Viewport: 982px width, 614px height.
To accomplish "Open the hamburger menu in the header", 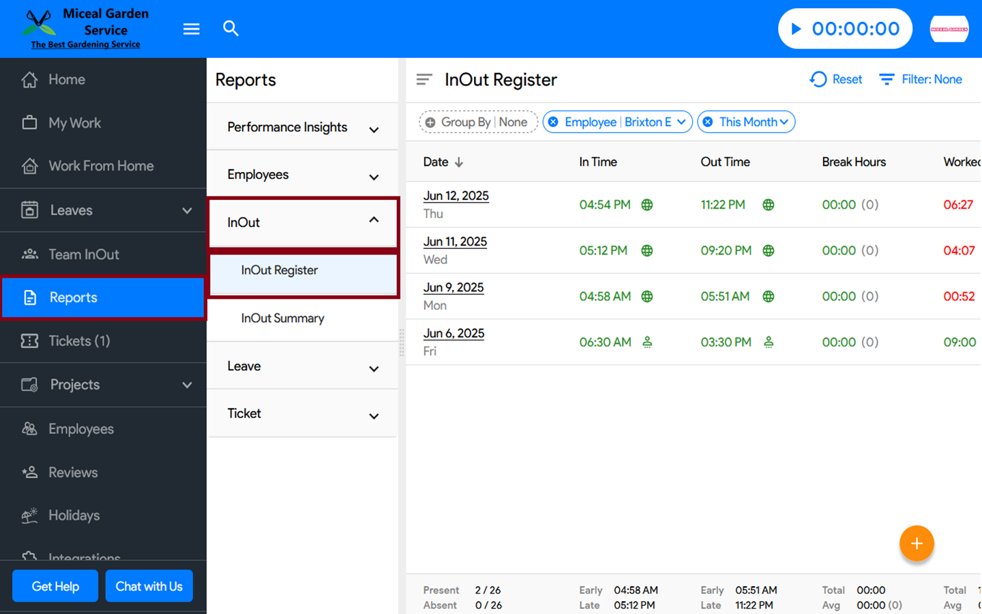I will point(191,29).
